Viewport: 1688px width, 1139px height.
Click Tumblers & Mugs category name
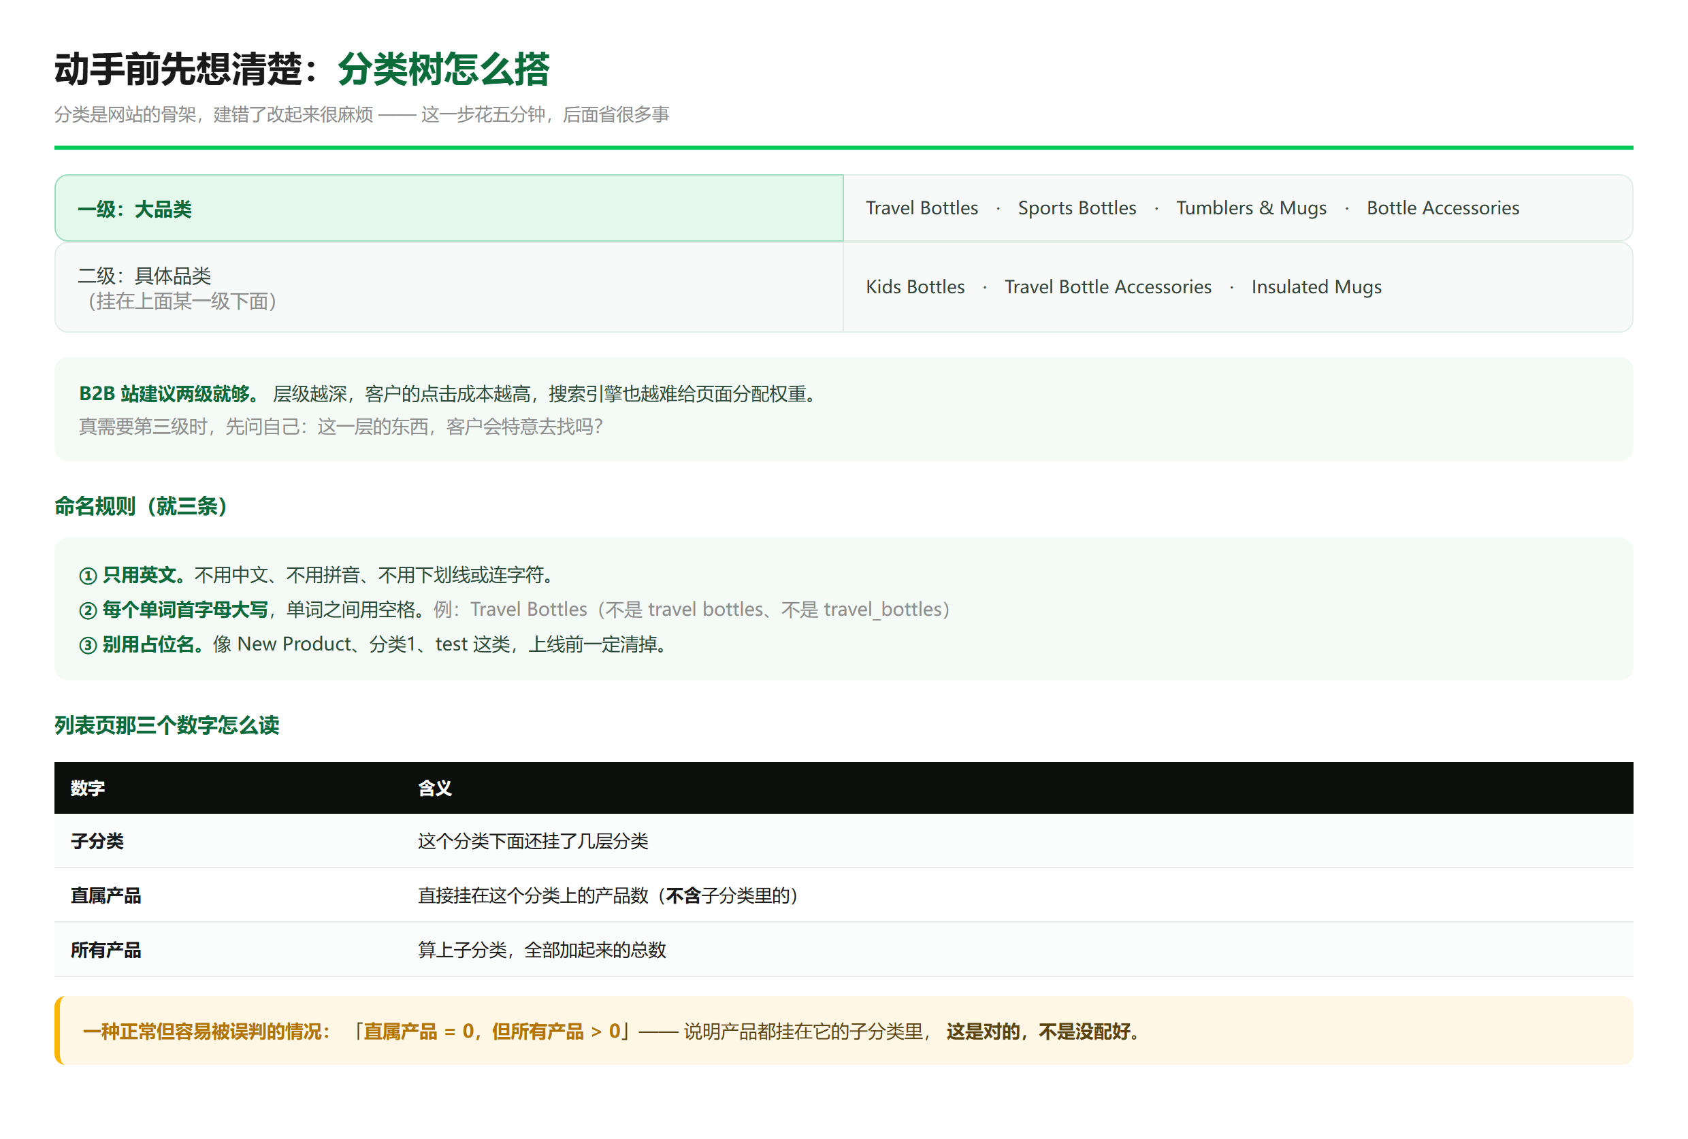pos(1251,208)
